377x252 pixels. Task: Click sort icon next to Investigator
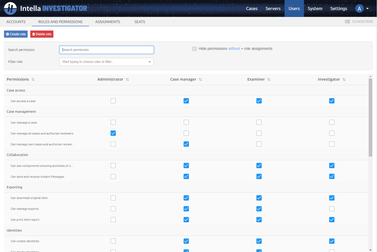click(x=344, y=80)
